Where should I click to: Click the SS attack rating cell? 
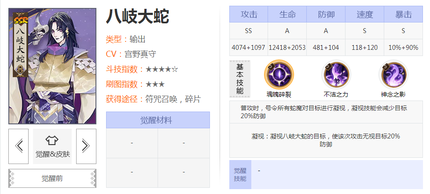[x=249, y=31]
